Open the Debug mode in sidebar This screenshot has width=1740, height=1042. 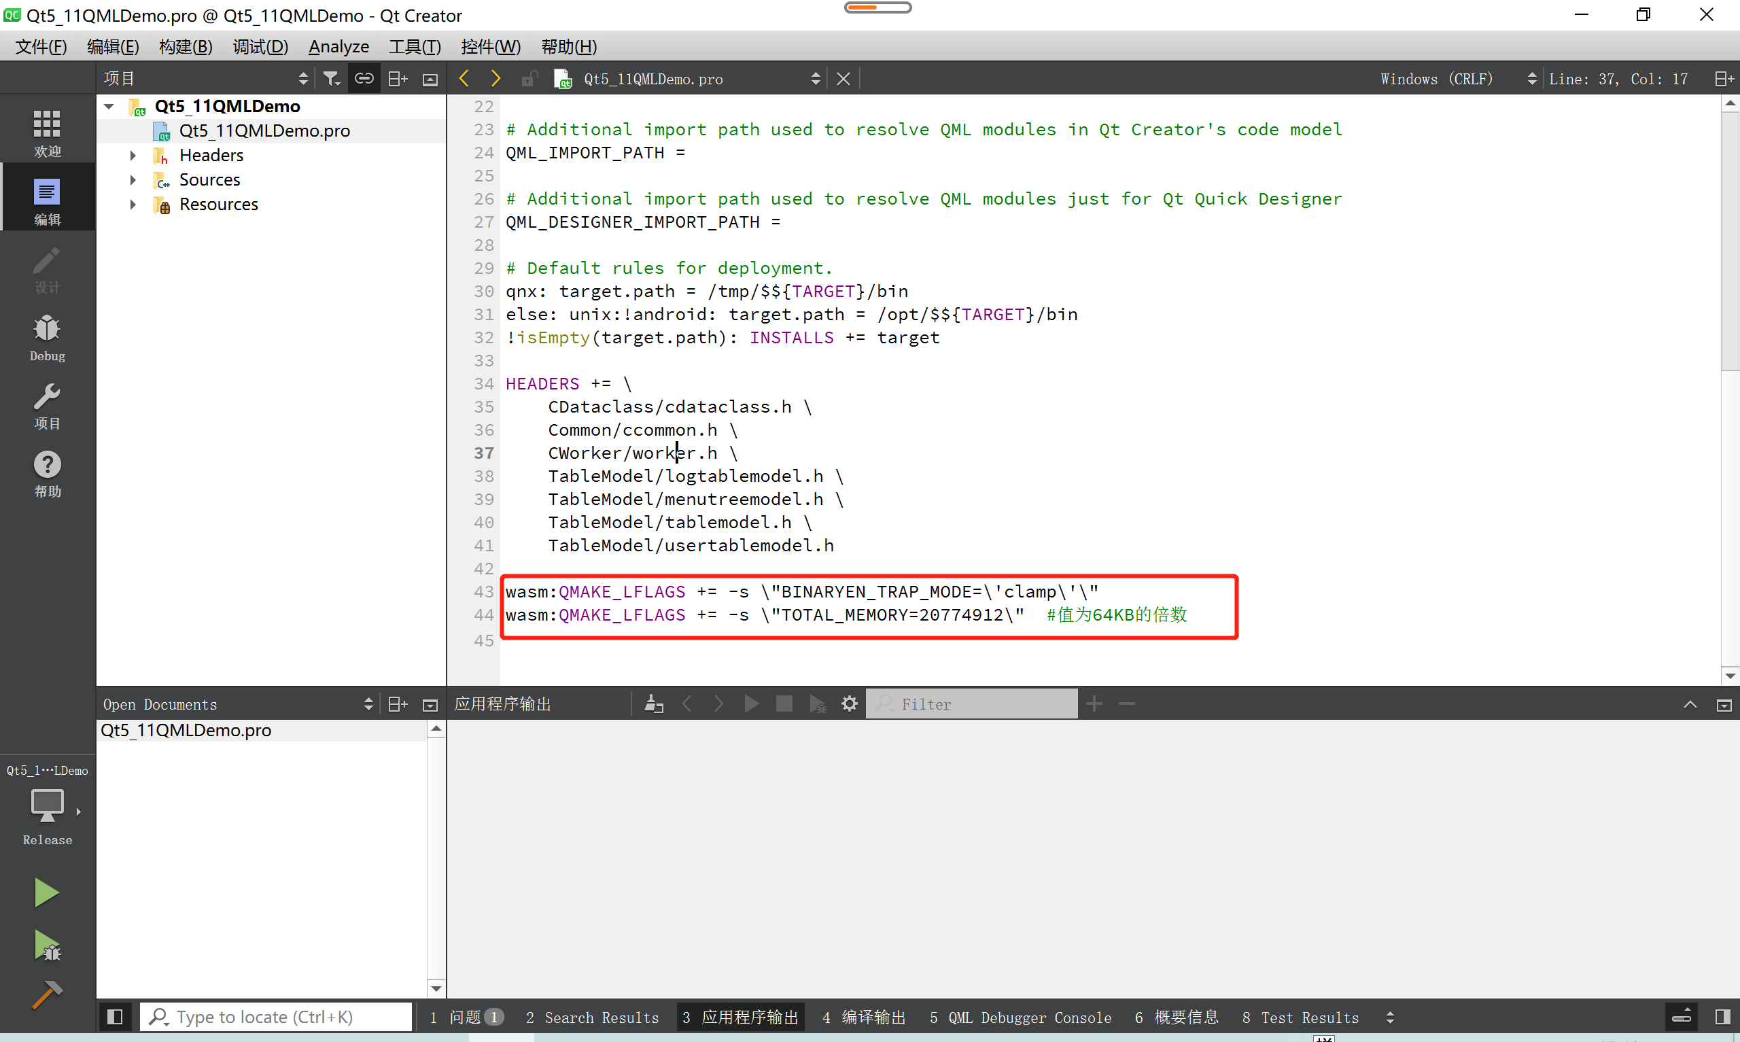(x=47, y=336)
